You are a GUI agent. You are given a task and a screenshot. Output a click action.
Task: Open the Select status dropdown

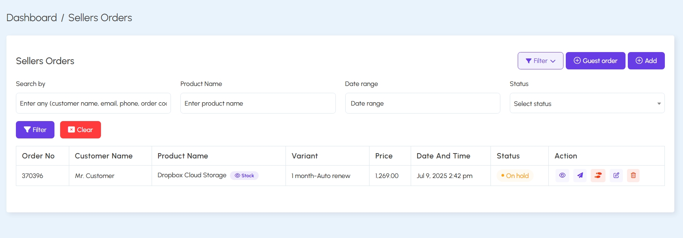587,103
